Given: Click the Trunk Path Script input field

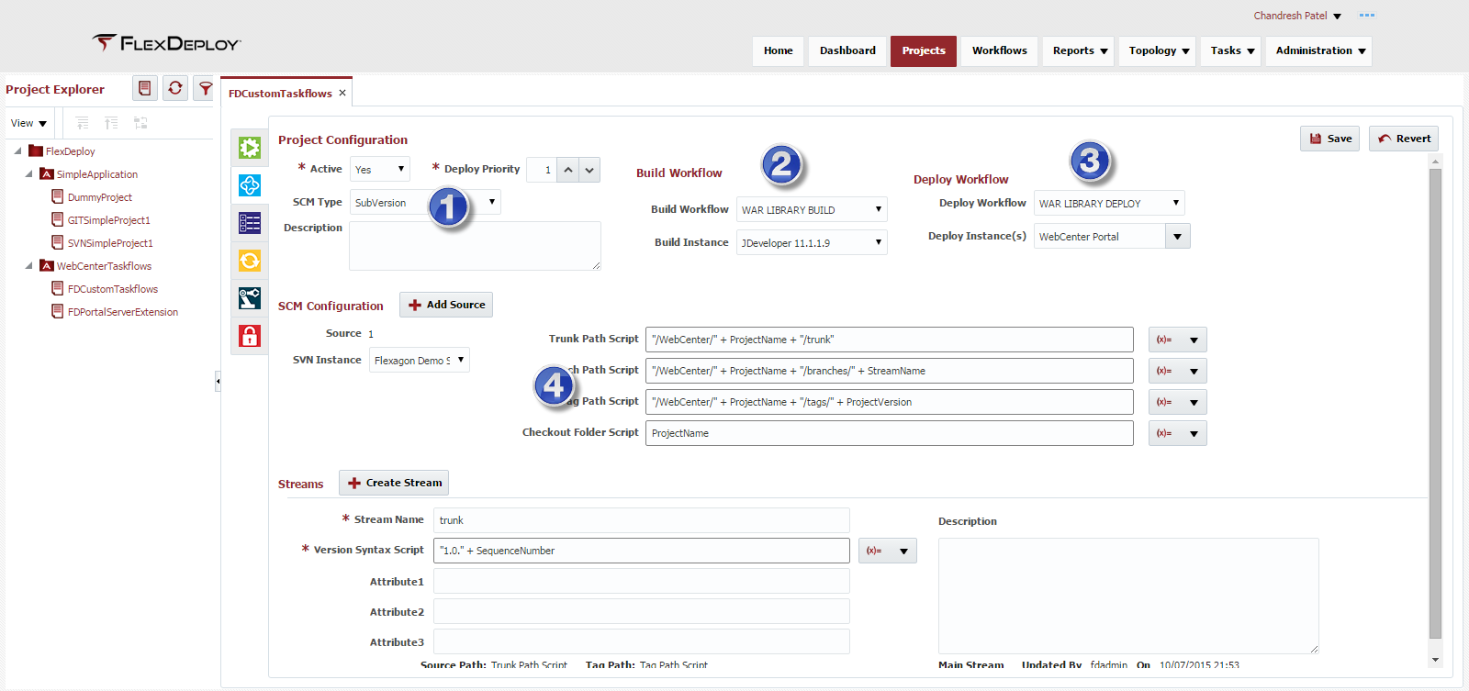Looking at the screenshot, I should pos(890,340).
